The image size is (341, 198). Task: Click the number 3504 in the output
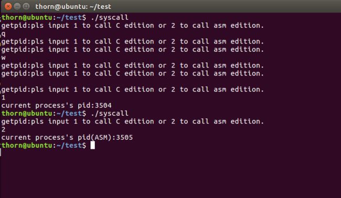tap(103, 105)
